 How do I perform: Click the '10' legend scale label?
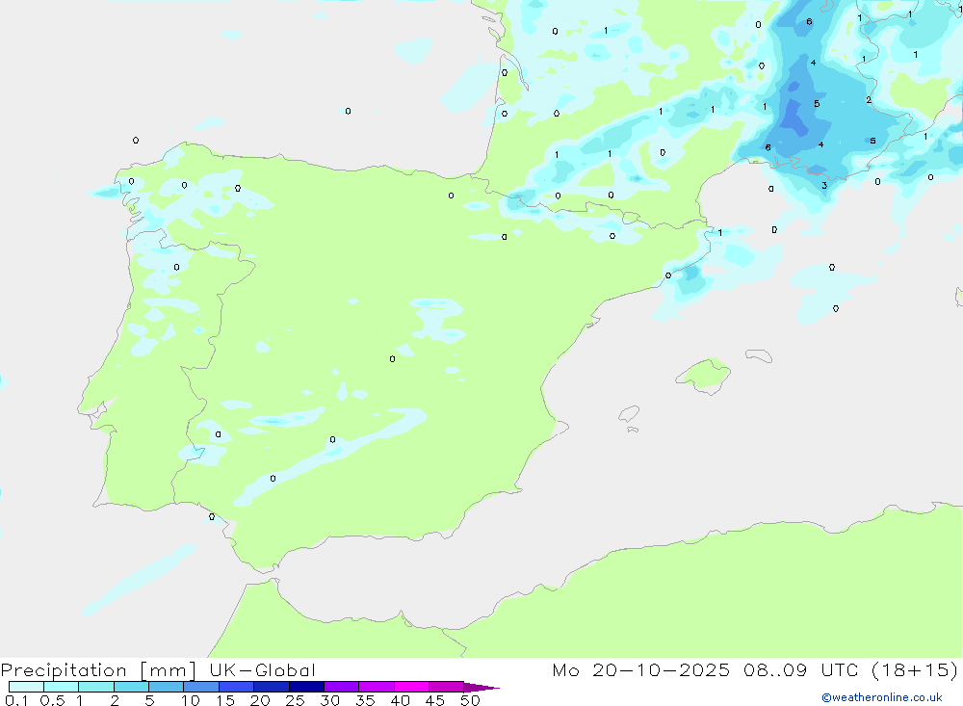[x=190, y=700]
